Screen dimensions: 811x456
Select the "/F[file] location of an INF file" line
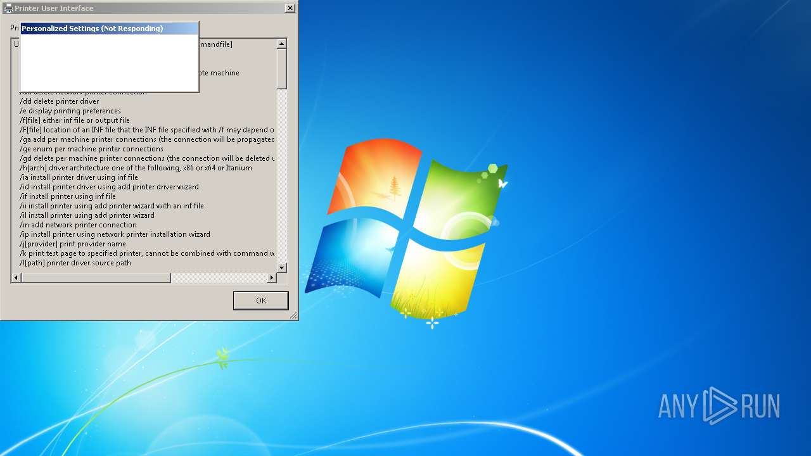[x=146, y=130]
